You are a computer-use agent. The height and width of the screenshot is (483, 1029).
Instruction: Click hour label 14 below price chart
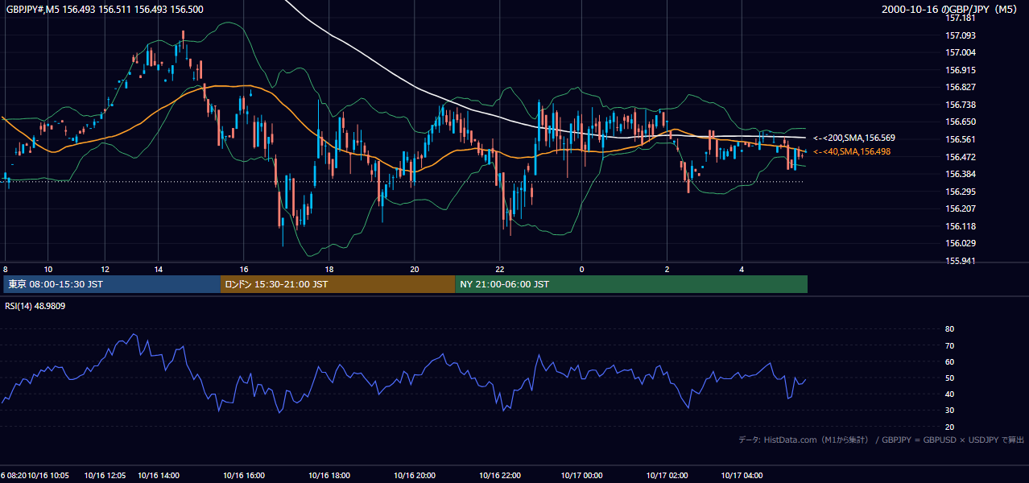[x=159, y=269]
